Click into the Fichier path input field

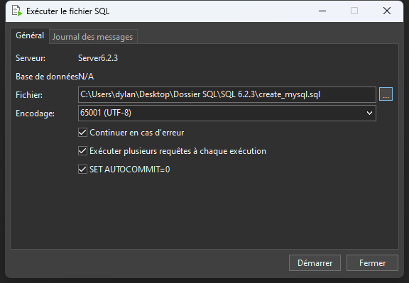coord(227,94)
